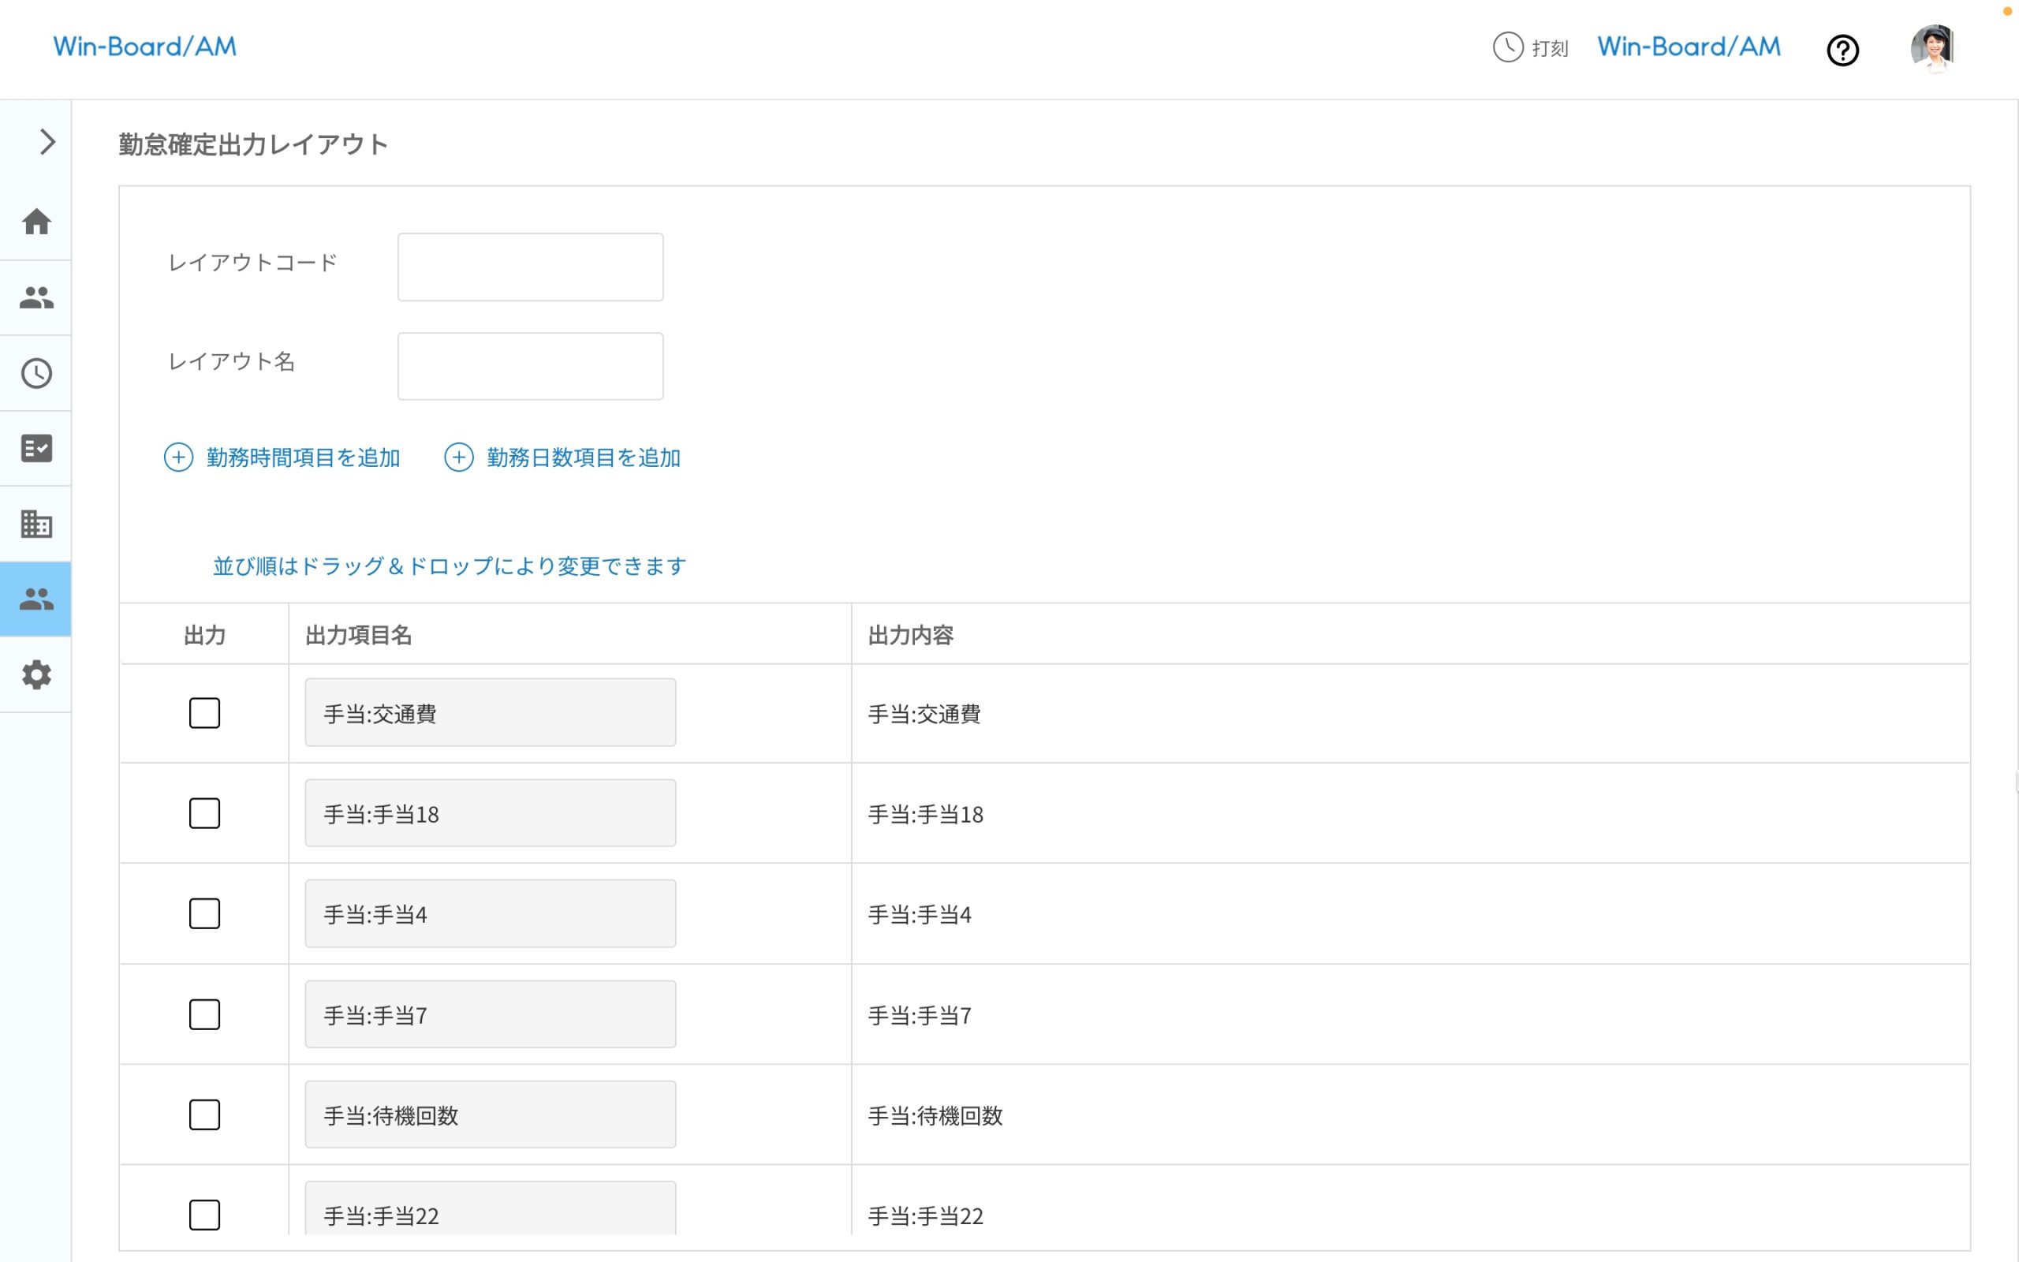Image resolution: width=2019 pixels, height=1262 pixels.
Task: Click the 手当:手当7 output item name field
Action: [490, 1015]
